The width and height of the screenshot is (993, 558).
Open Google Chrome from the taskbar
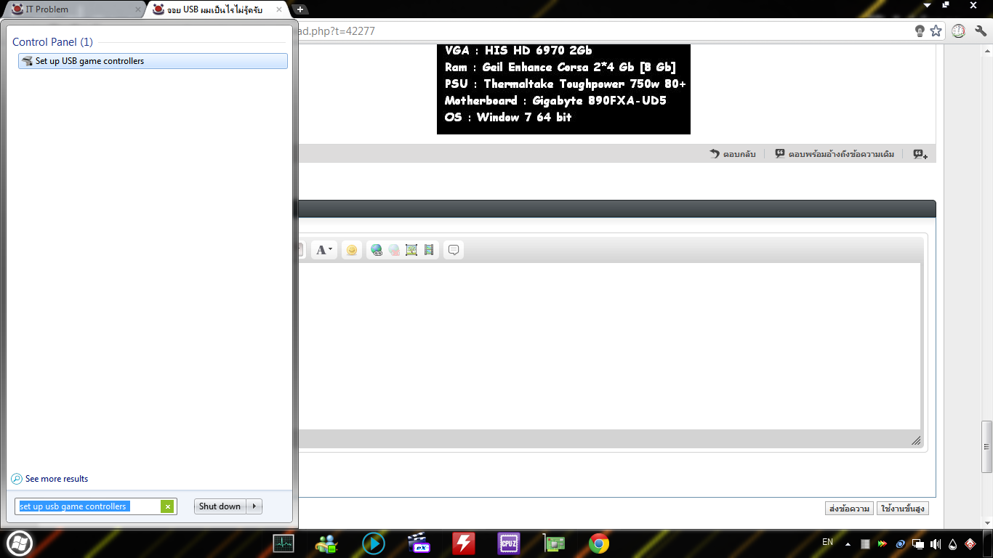tap(599, 543)
